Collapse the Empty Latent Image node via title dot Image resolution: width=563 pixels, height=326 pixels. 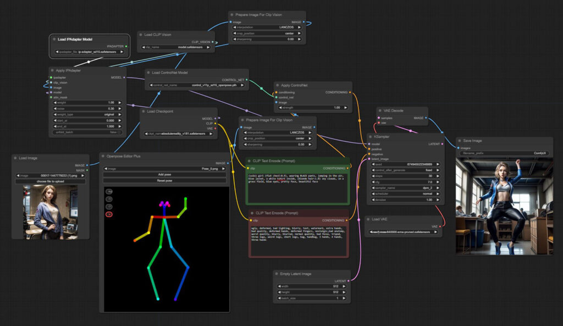(x=277, y=274)
